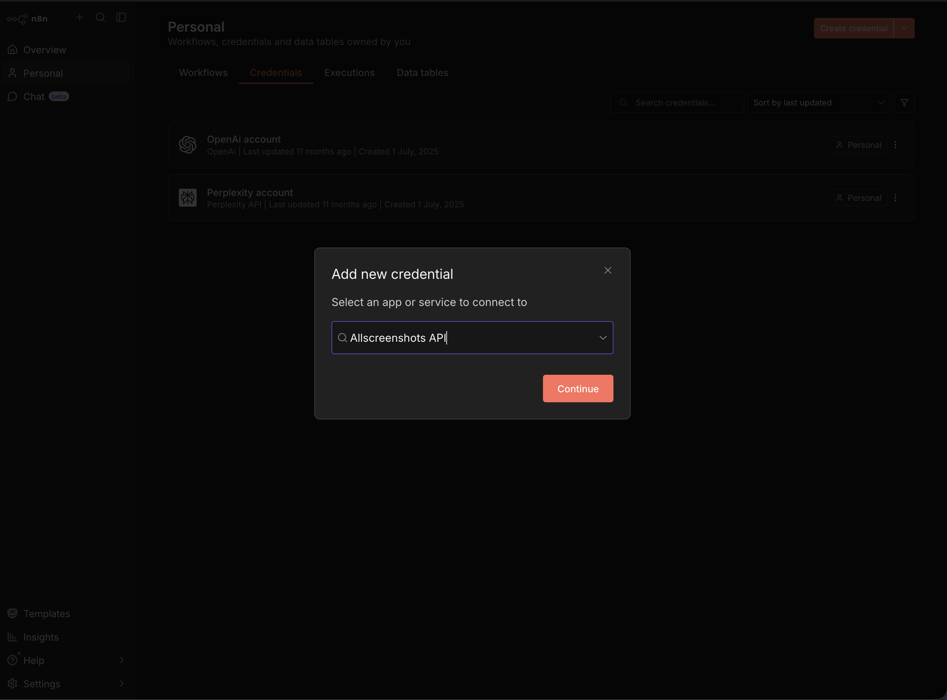
Task: Click the OpenAI logo icon
Action: (x=188, y=145)
